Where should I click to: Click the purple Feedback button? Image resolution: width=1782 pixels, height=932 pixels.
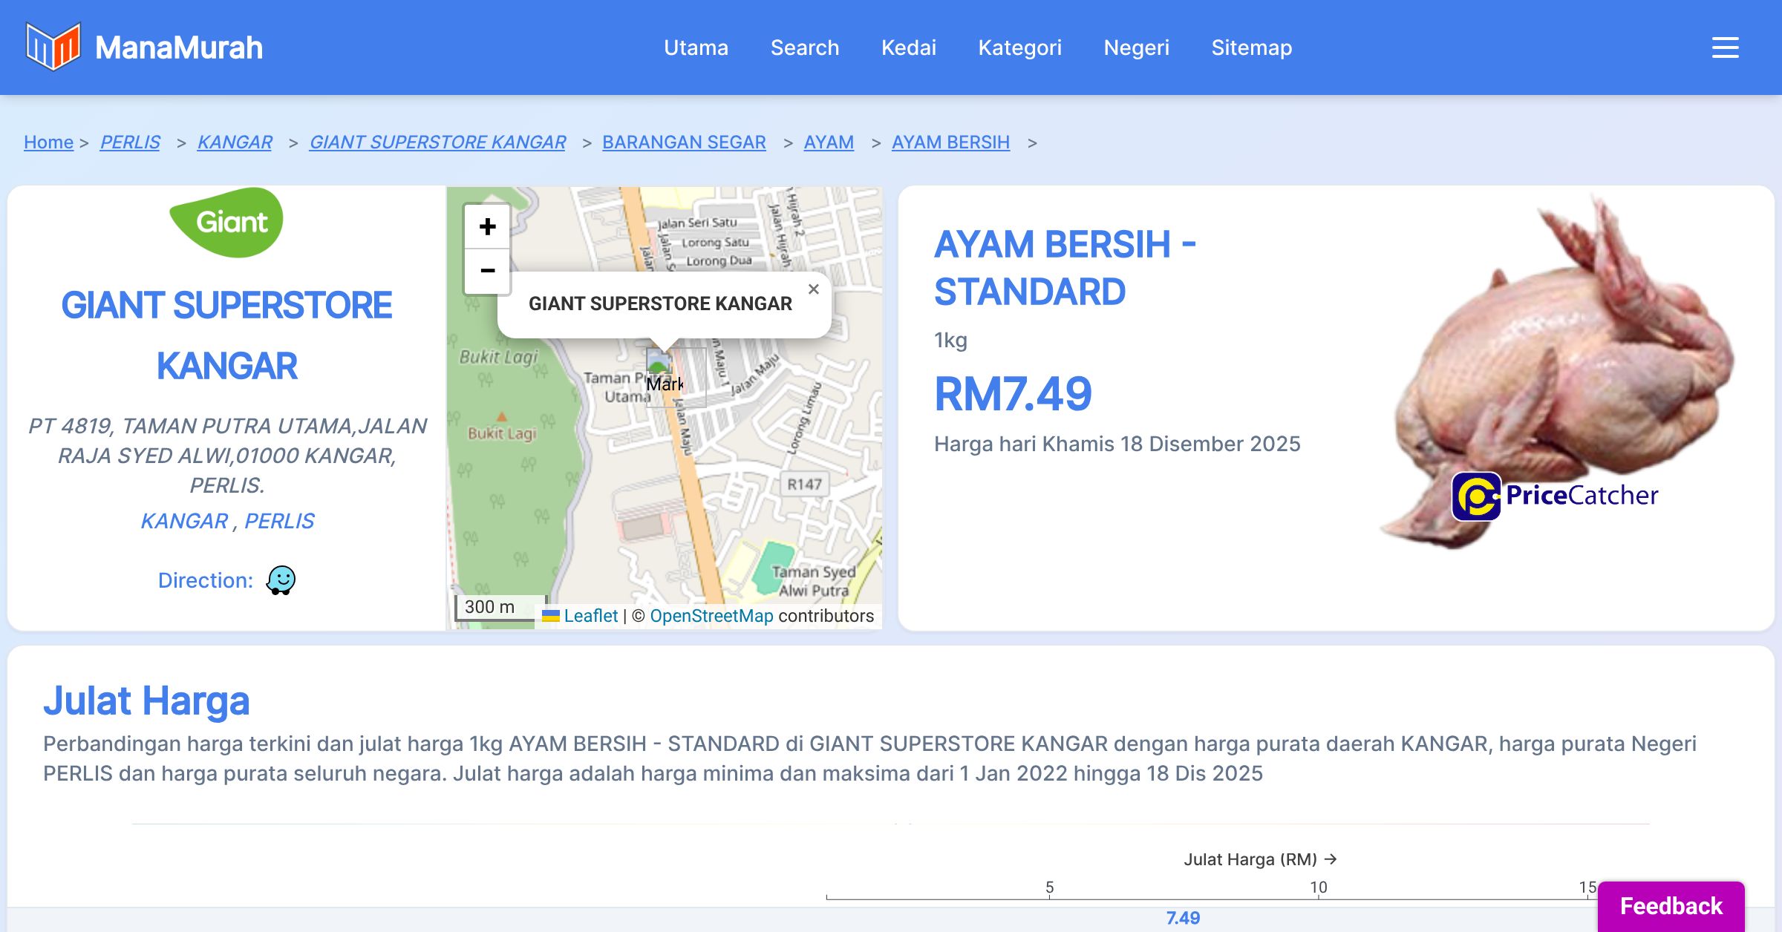pyautogui.click(x=1671, y=906)
